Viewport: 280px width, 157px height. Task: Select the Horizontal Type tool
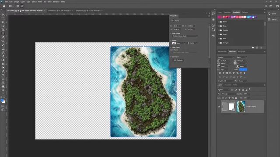(3, 75)
